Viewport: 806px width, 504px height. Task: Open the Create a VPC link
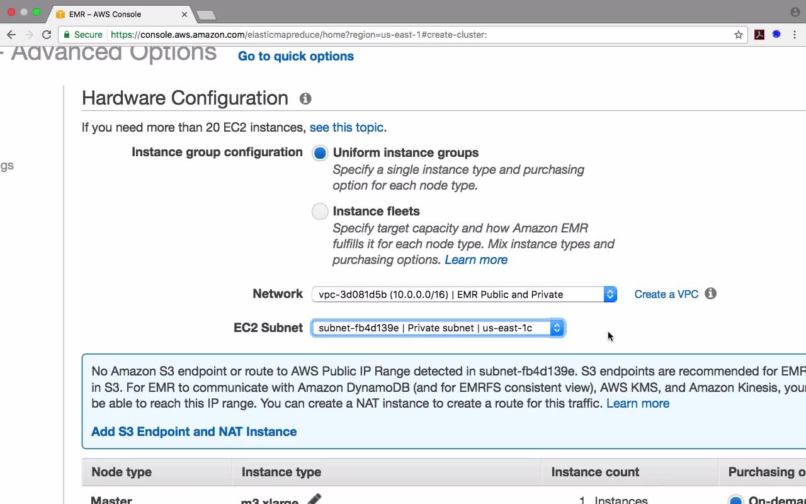point(666,294)
